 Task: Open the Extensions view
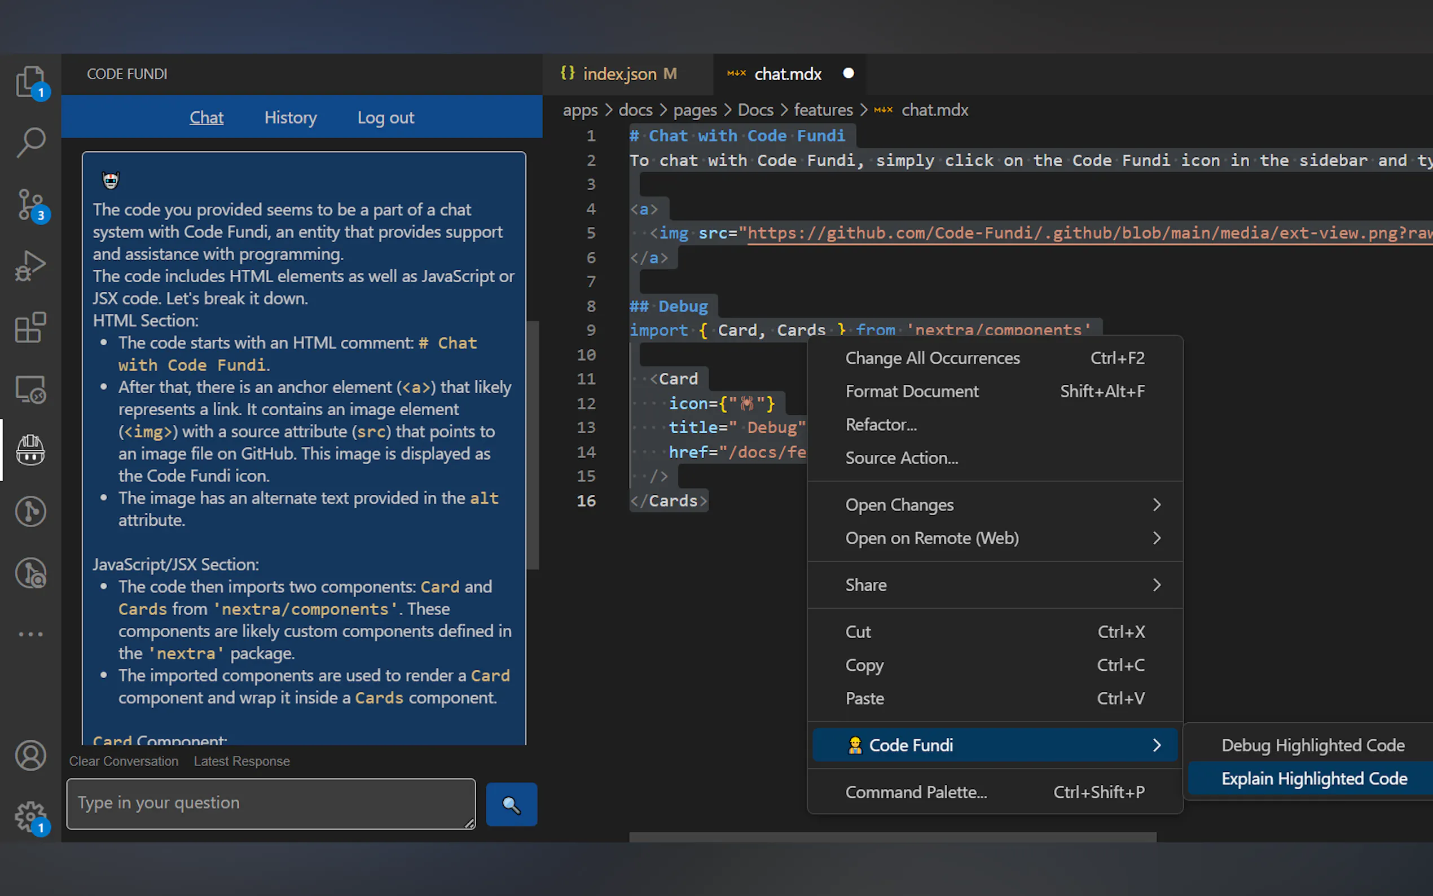[31, 328]
